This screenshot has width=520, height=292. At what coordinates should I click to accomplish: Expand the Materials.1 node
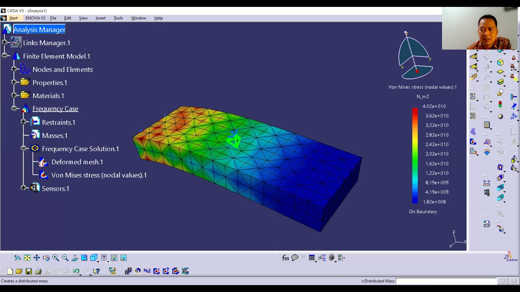click(14, 95)
